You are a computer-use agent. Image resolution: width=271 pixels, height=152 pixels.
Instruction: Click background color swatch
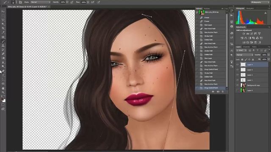4,101
